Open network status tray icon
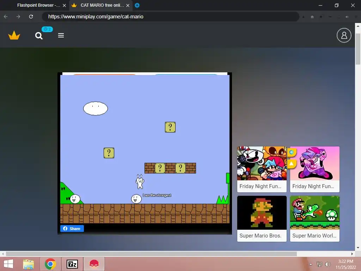This screenshot has width=361, height=271. pyautogui.click(x=319, y=264)
